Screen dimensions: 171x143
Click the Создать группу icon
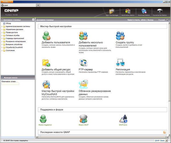coord(120,36)
